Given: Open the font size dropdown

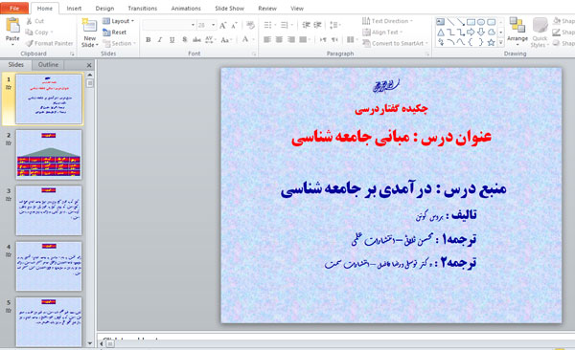Looking at the screenshot, I should [214, 25].
